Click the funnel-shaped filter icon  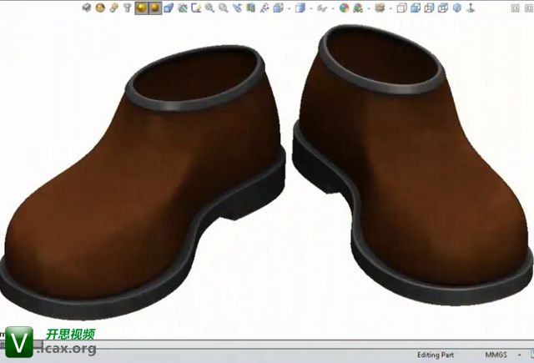pos(127,8)
